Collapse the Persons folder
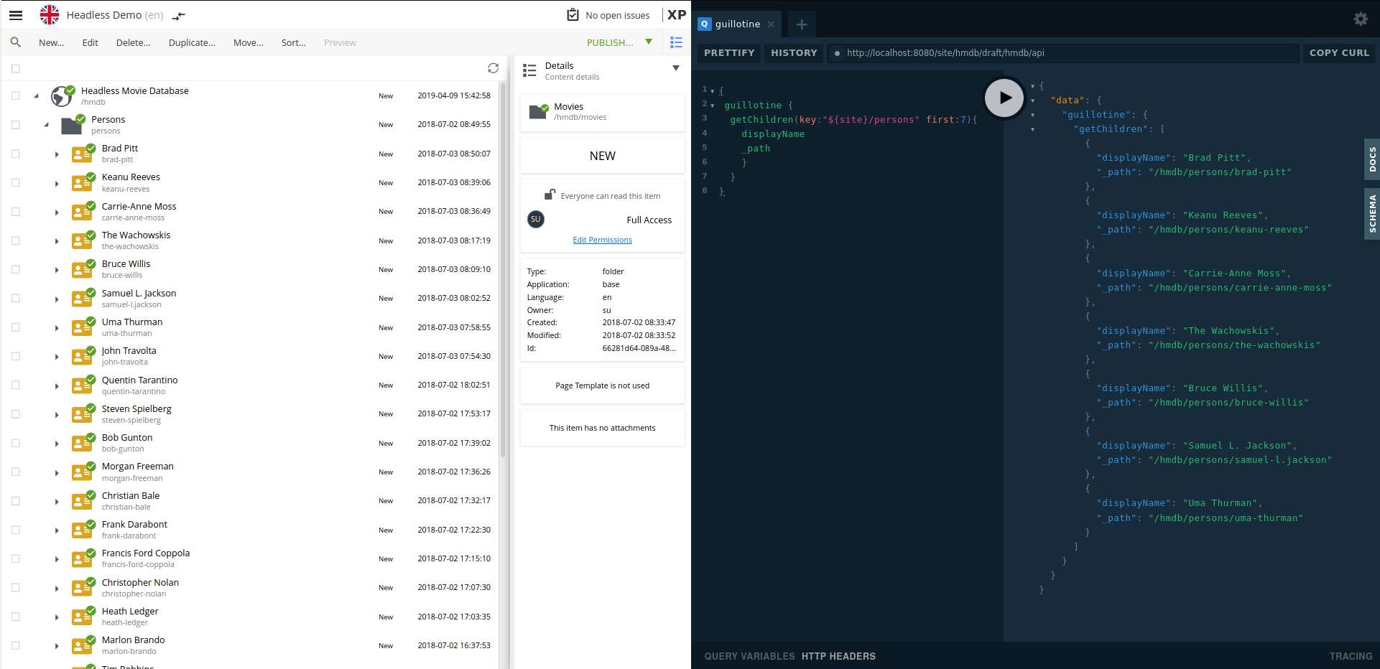Viewport: 1380px width, 669px height. 47,125
